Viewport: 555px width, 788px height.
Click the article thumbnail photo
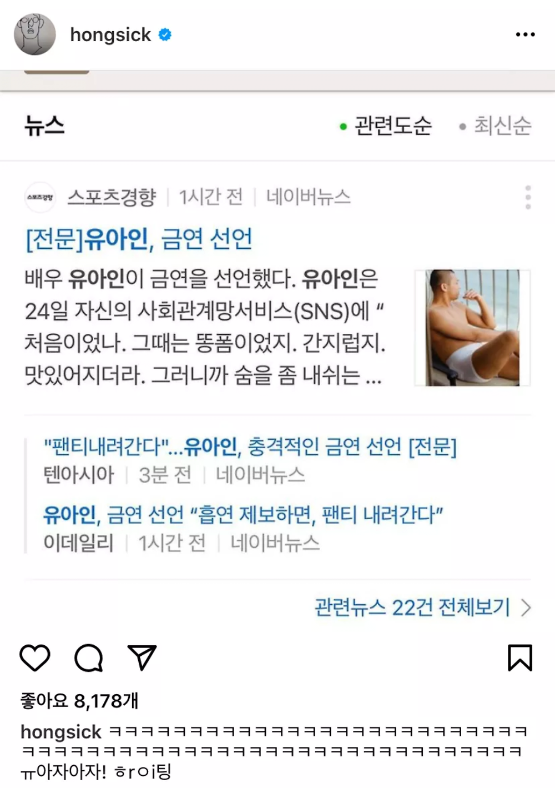472,328
